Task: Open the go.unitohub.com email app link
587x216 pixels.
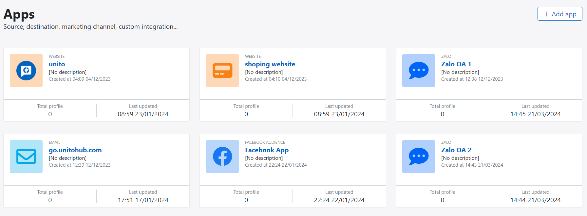Action: tap(75, 150)
